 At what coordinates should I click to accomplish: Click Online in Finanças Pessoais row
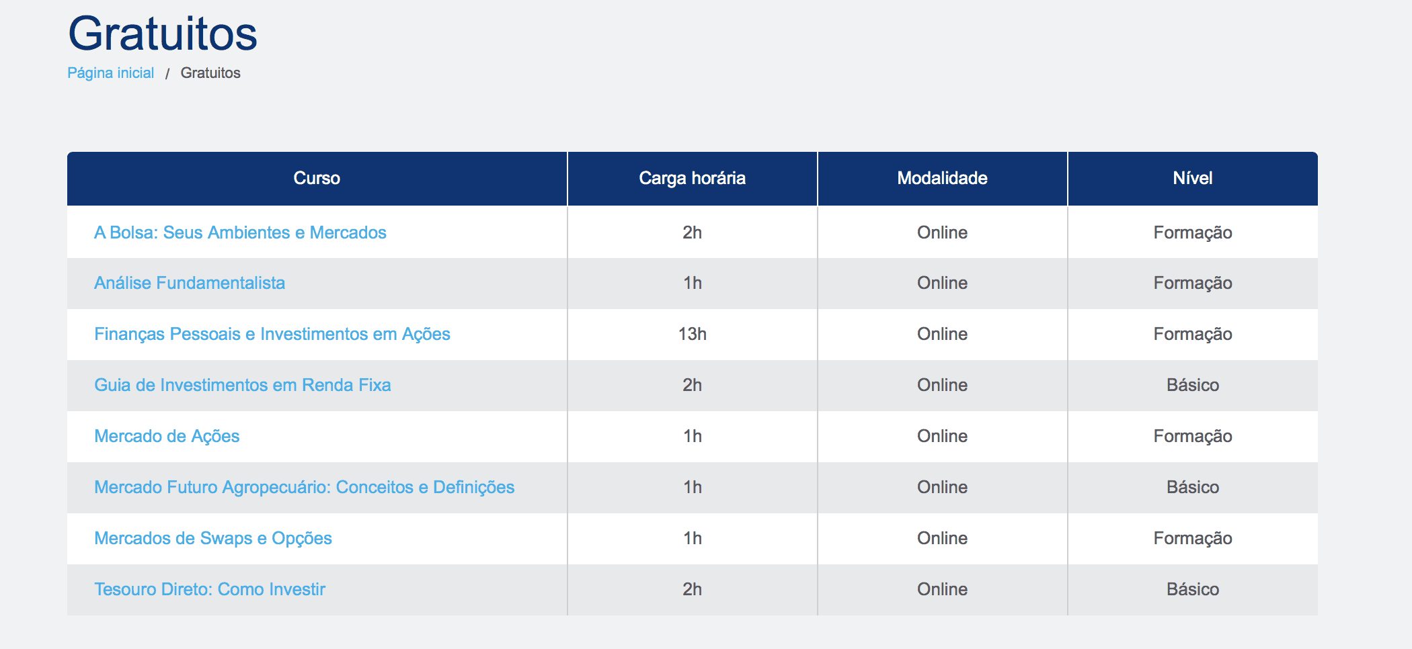943,334
